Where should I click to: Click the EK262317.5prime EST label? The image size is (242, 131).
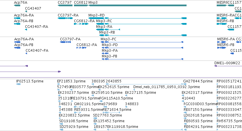[197, 93]
